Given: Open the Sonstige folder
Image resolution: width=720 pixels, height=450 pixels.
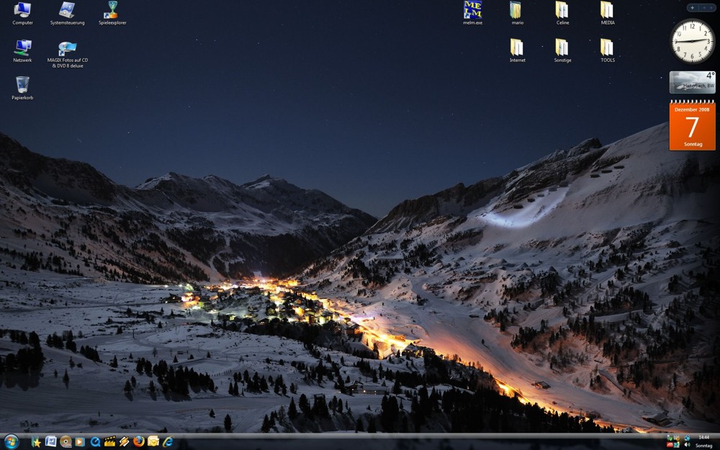Looking at the screenshot, I should pos(562,48).
